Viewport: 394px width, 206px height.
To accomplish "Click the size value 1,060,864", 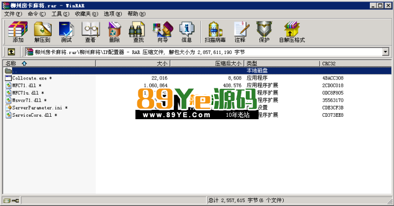I will click(156, 85).
